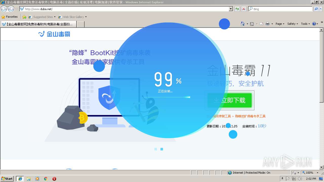This screenshot has height=182, width=324.
Task: Launch Chrome from the taskbar
Action: (46, 179)
